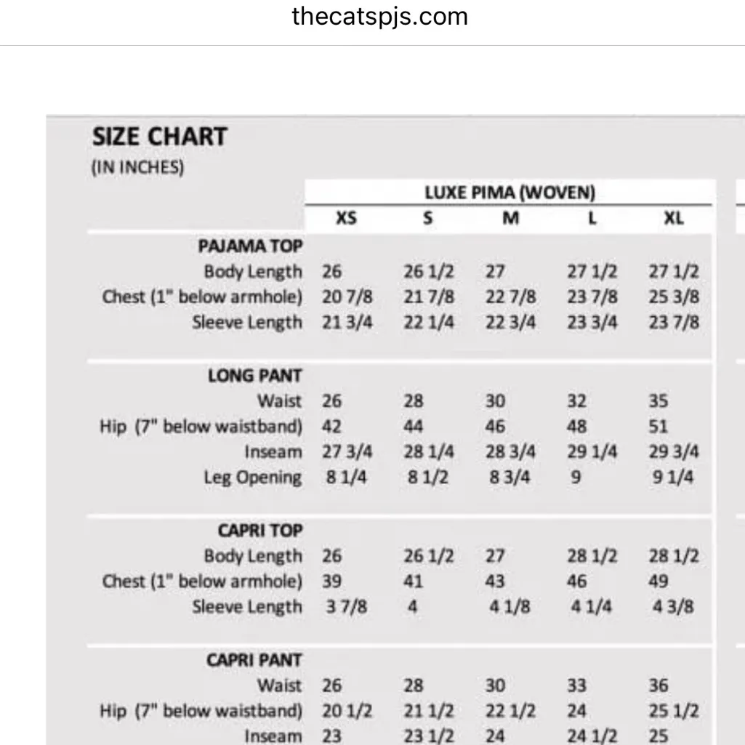Click the L size column header
745x745 pixels.
[x=592, y=218]
